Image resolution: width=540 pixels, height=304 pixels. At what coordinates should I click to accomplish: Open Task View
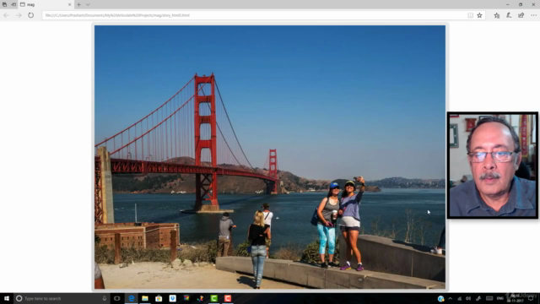[x=117, y=298]
